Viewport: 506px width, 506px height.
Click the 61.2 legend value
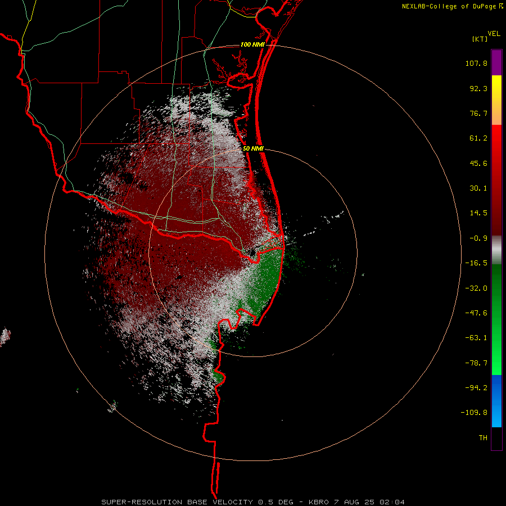478,138
